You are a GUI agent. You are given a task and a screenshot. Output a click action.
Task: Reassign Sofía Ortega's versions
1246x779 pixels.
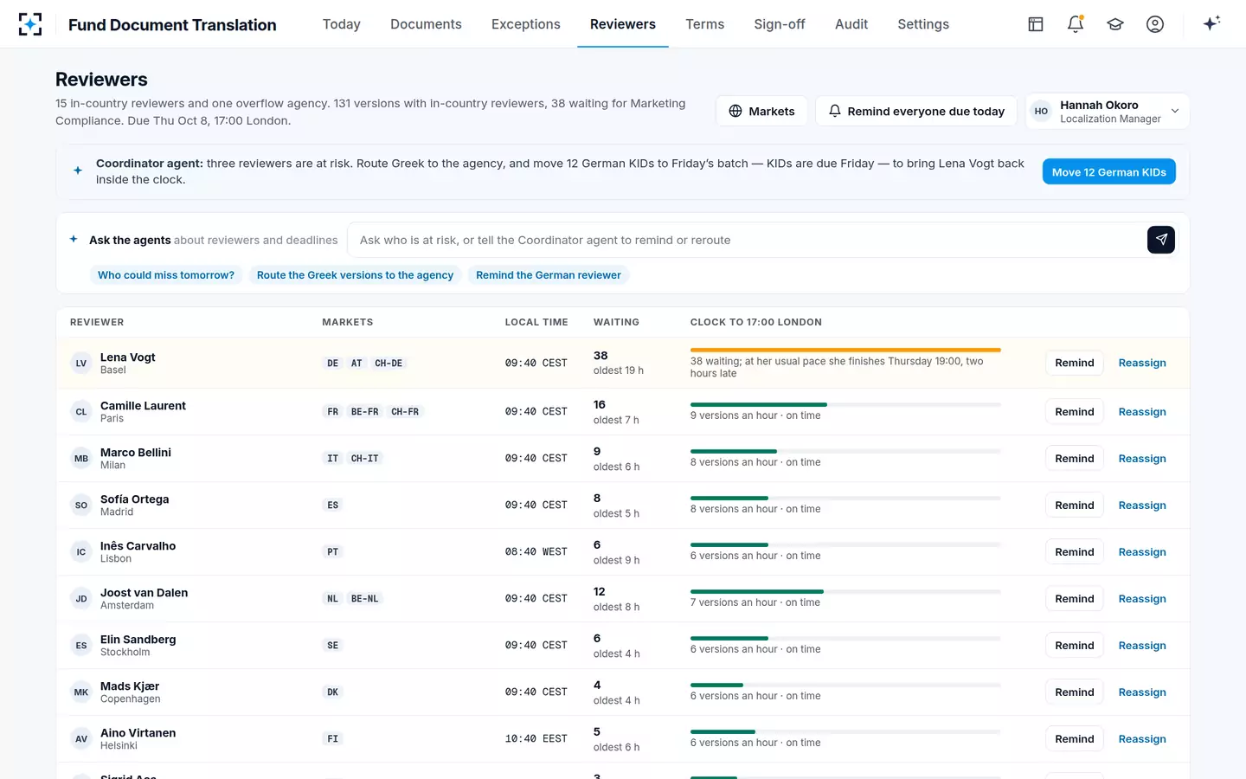pos(1142,505)
